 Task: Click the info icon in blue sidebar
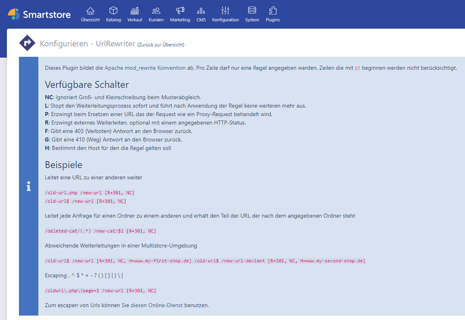point(29,186)
